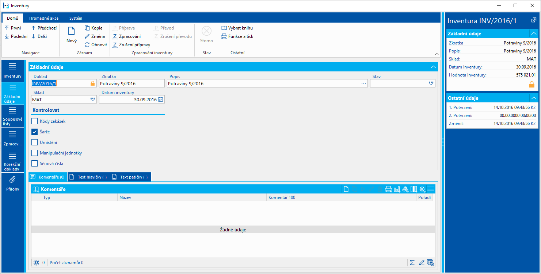Check the Sériová čísla checkbox
Screen dimensions: 541x274
click(35, 164)
